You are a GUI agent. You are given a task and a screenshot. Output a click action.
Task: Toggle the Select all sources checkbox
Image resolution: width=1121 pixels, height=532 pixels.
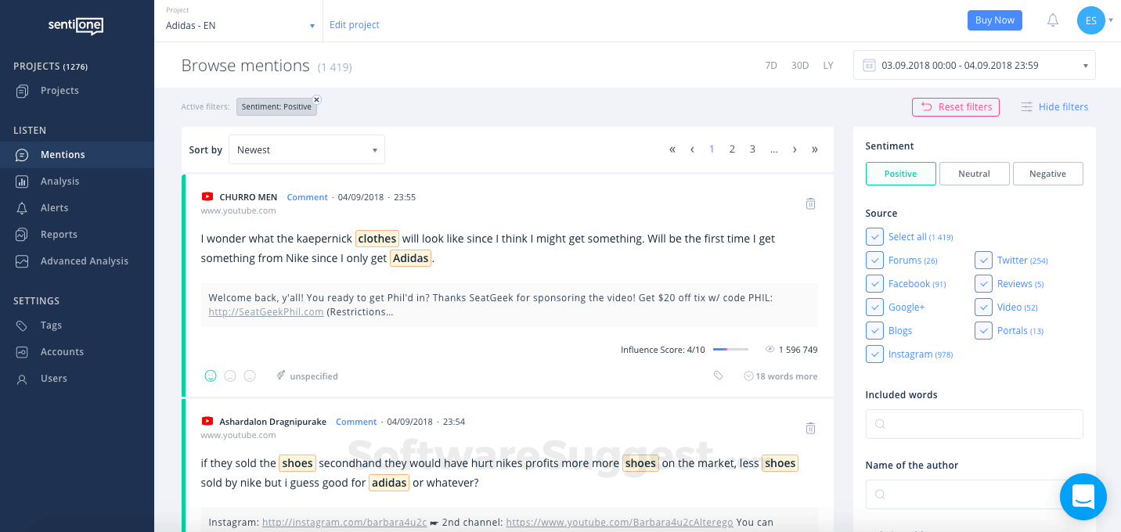[874, 237]
